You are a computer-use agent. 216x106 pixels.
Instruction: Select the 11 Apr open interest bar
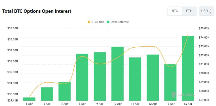pyautogui.click(x=135, y=79)
